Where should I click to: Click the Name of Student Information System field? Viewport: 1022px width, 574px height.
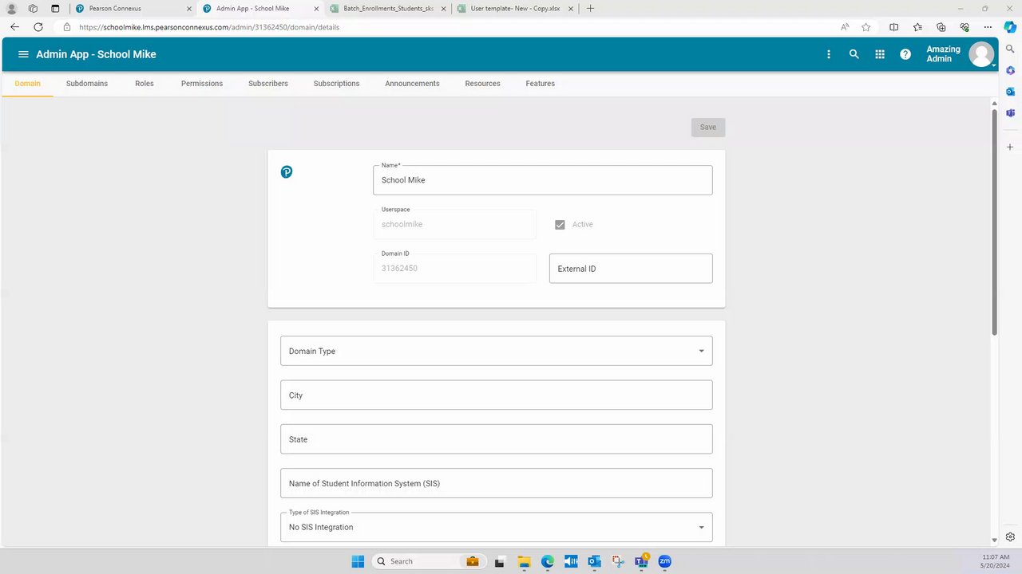pos(496,483)
